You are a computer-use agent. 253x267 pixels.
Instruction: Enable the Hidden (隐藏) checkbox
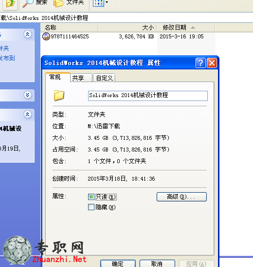91,207
